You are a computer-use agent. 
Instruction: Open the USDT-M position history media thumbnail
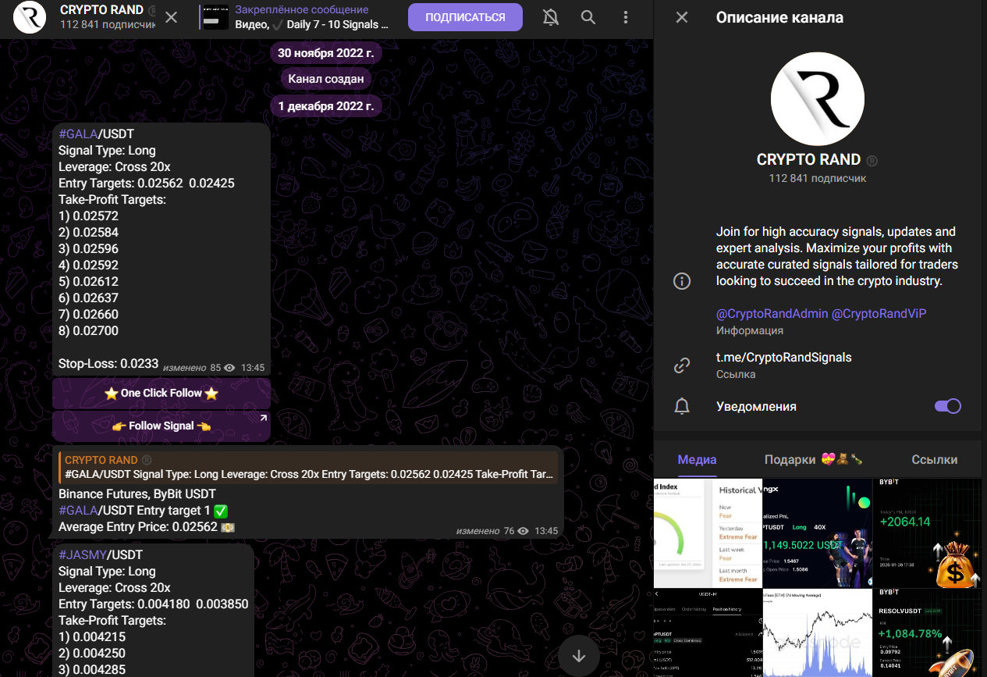pos(708,632)
